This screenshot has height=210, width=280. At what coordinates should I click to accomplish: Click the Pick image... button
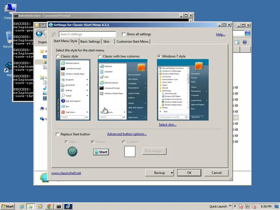pos(154,151)
